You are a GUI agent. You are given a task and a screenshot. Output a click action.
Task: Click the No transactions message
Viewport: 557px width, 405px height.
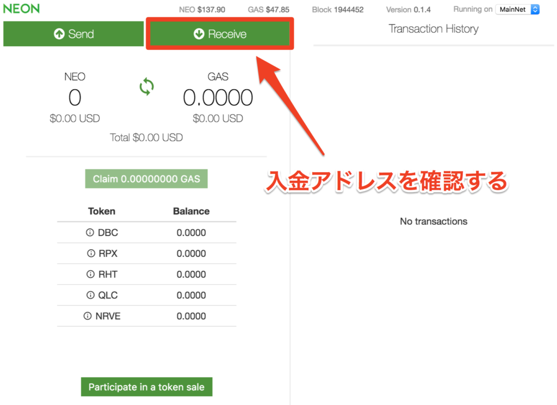[434, 222]
